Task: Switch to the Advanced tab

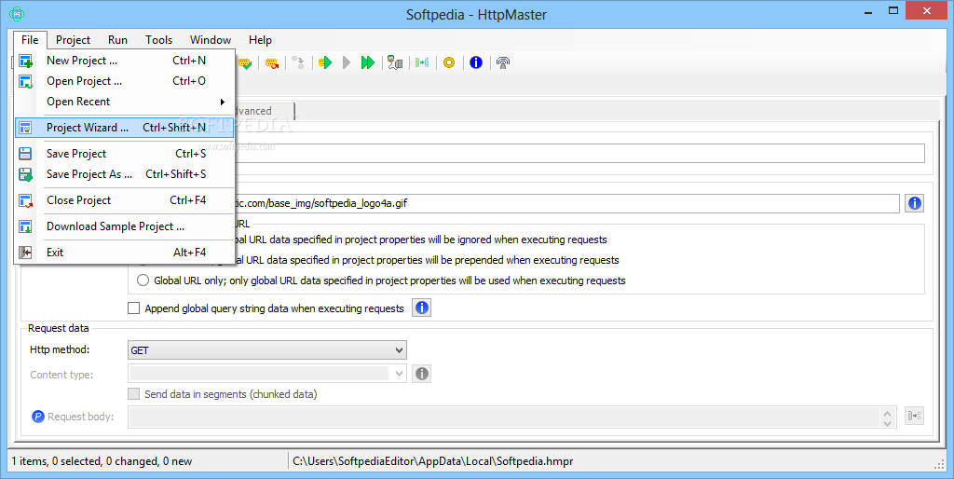Action: pyautogui.click(x=265, y=111)
